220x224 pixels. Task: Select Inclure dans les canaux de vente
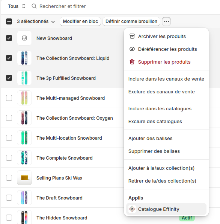pos(166,79)
